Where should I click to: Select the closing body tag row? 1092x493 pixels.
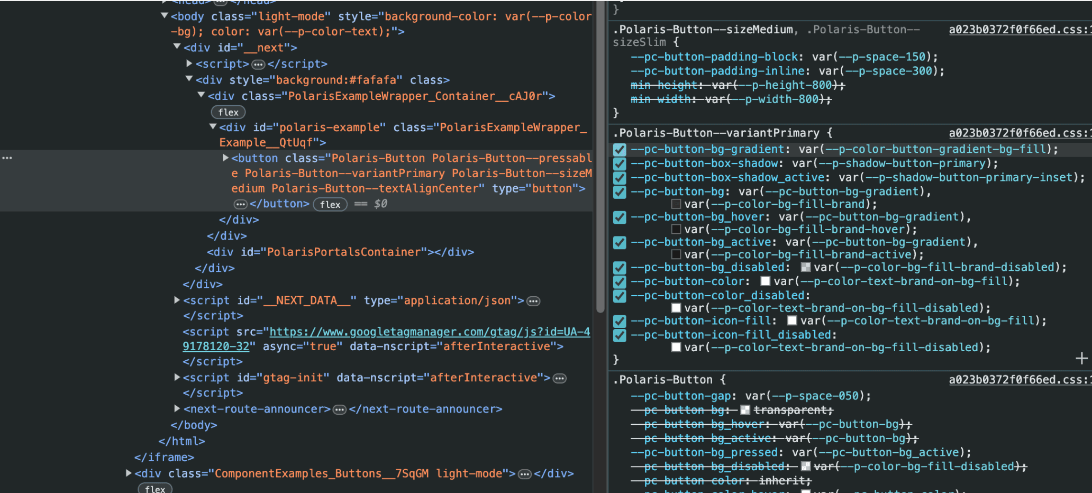point(194,425)
